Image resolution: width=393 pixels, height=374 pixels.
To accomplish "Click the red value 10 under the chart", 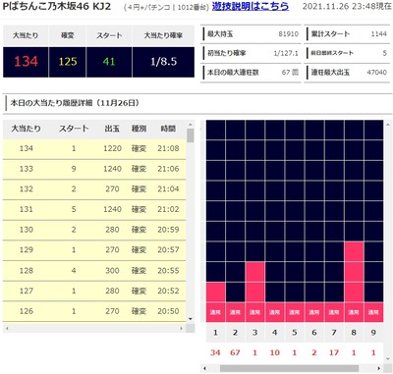I will click(274, 352).
